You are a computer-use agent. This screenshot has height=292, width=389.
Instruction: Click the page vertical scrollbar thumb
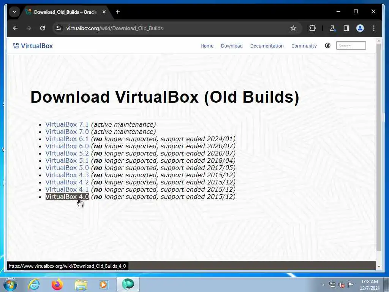[x=379, y=147]
